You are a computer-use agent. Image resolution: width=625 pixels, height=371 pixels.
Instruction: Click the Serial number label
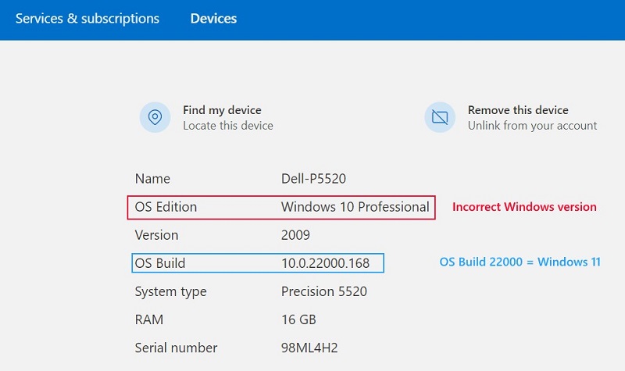click(x=176, y=348)
